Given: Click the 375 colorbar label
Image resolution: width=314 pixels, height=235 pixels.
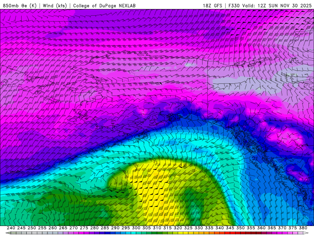Looking at the screenshot, I should point(292,228).
